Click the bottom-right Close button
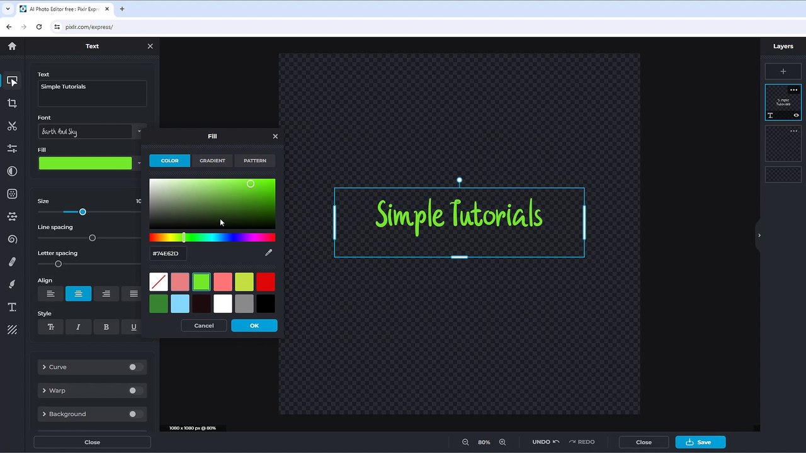Viewport: 806px width, 453px height. (x=644, y=442)
